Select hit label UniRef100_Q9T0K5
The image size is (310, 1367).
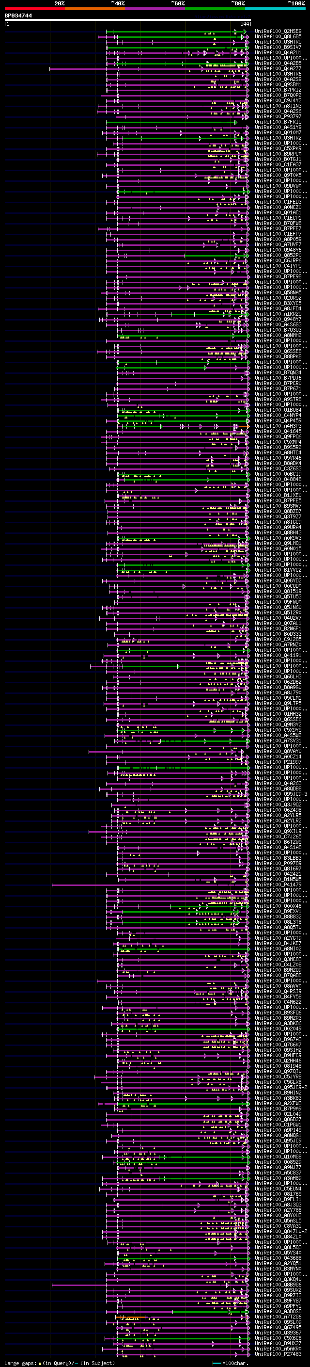(x=278, y=175)
